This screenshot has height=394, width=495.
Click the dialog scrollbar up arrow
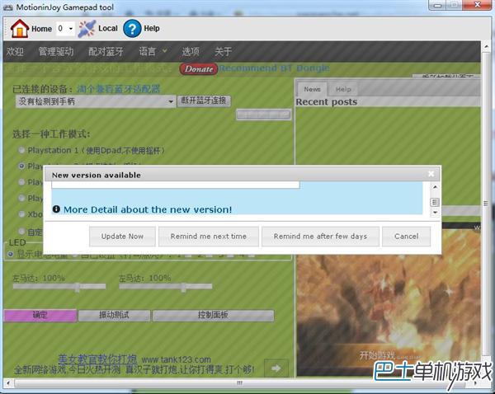pos(435,187)
